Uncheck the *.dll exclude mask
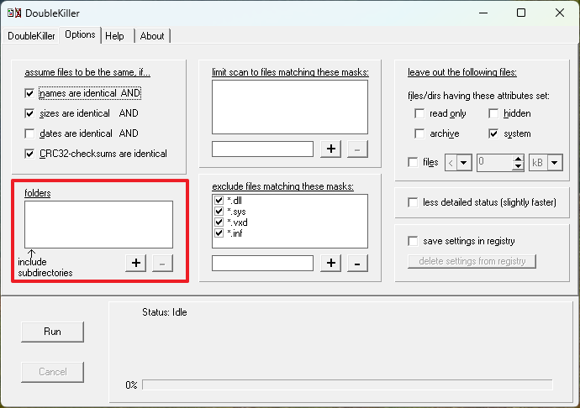 tap(219, 201)
